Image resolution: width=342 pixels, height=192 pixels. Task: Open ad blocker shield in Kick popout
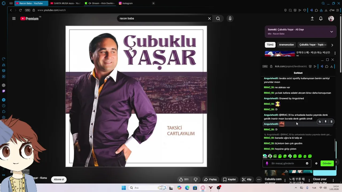pos(310,66)
